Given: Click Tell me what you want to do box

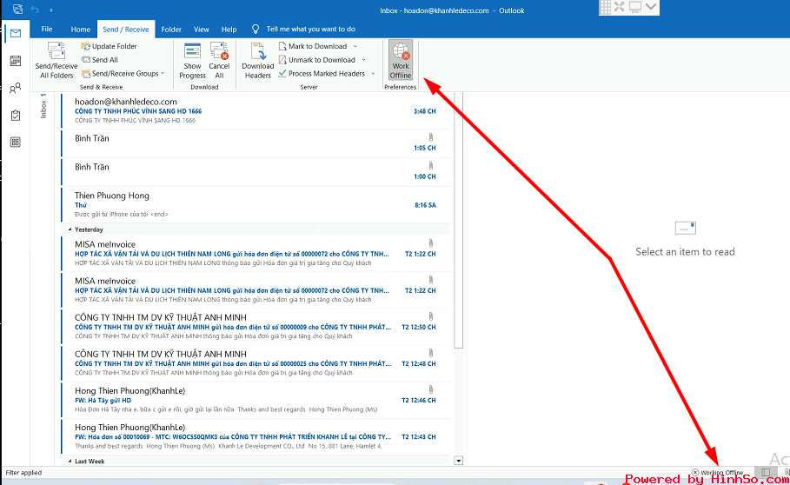Looking at the screenshot, I should 311,30.
